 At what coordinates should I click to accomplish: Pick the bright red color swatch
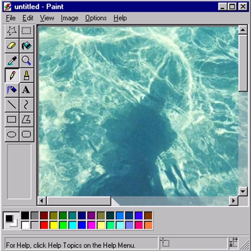[44, 225]
